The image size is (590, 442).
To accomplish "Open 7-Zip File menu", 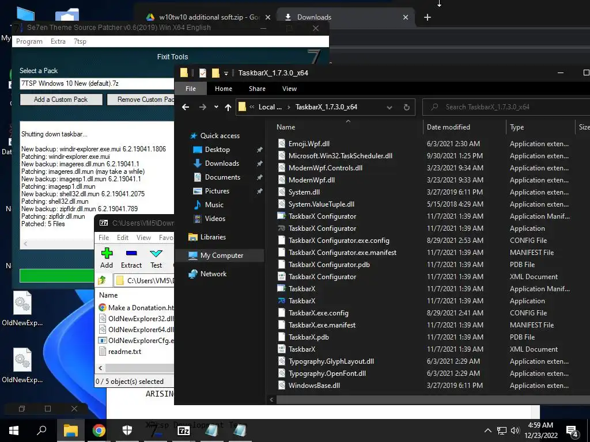I will [104, 238].
